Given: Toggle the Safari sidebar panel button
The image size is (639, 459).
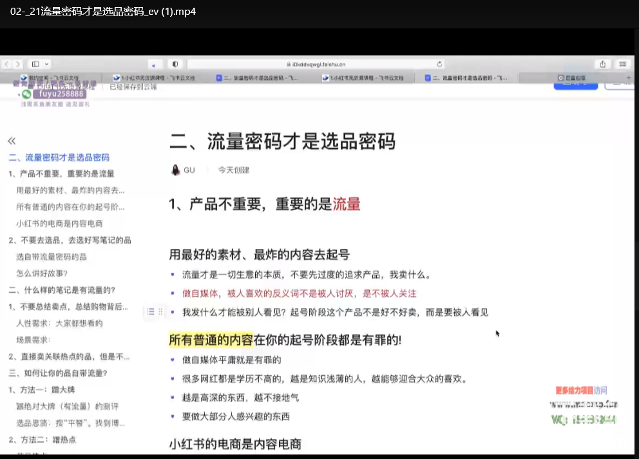Looking at the screenshot, I should [35, 64].
